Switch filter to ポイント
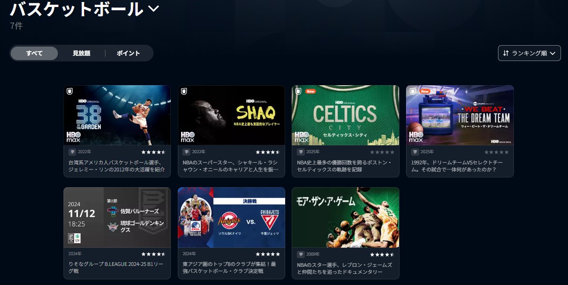 pos(128,53)
